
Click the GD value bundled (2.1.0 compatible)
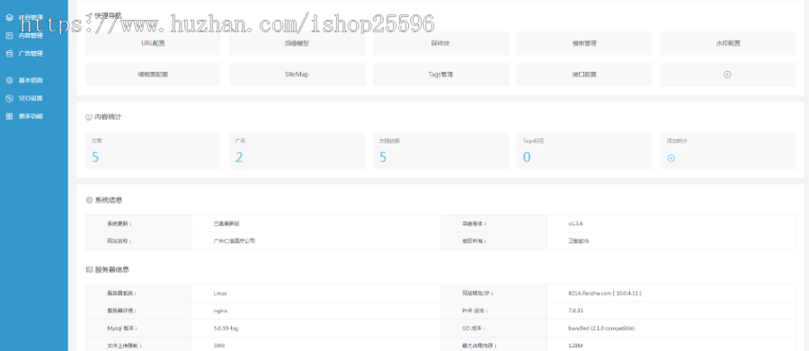(x=601, y=329)
